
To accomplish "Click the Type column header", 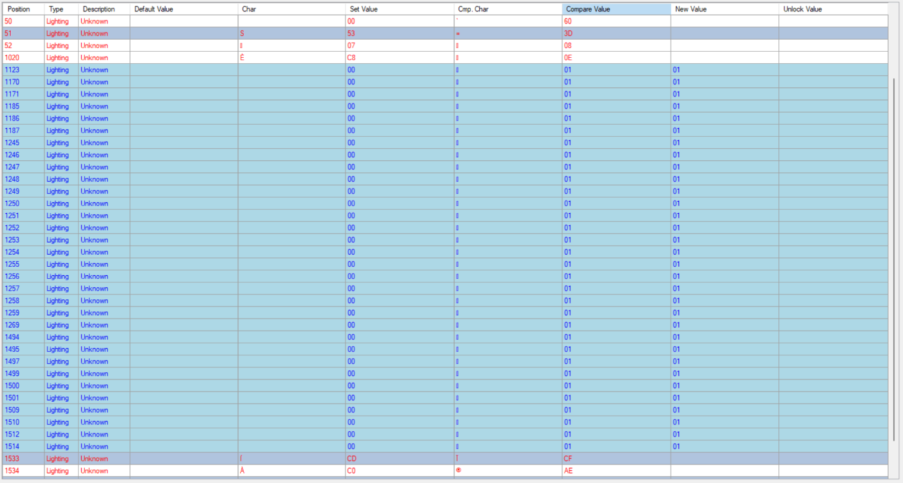I will click(x=61, y=9).
